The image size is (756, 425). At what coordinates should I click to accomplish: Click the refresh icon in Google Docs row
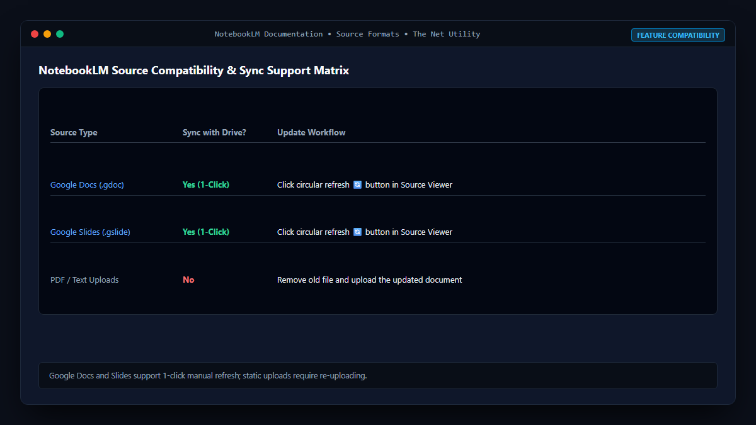(357, 185)
